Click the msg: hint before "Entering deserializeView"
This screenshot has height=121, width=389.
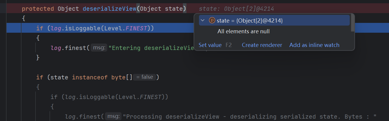(99, 48)
